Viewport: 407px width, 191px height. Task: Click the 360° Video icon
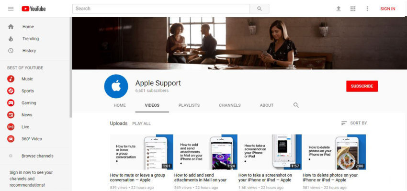point(11,139)
